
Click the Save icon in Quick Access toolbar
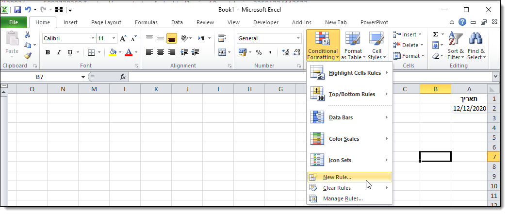coord(17,10)
